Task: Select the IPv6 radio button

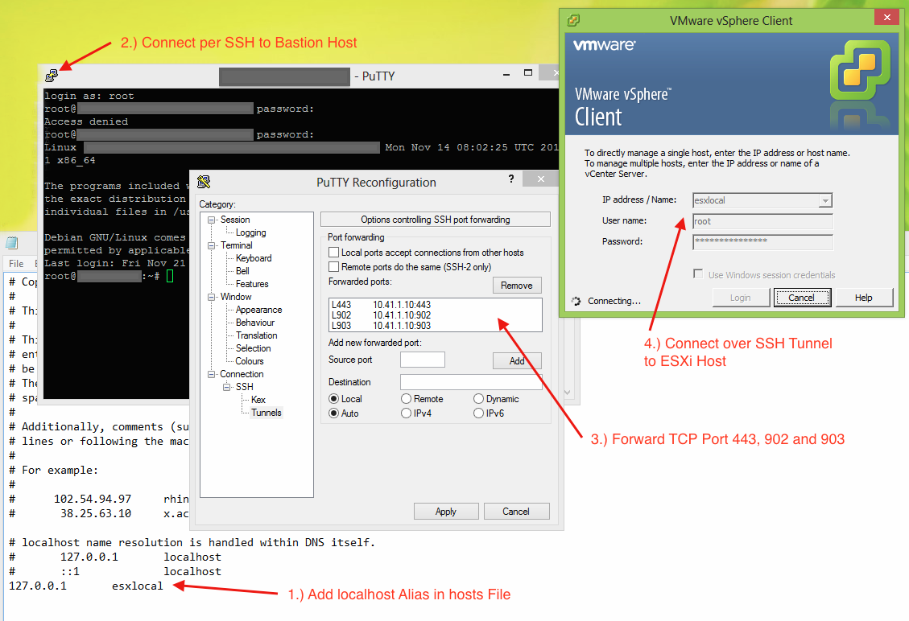Action: click(479, 413)
